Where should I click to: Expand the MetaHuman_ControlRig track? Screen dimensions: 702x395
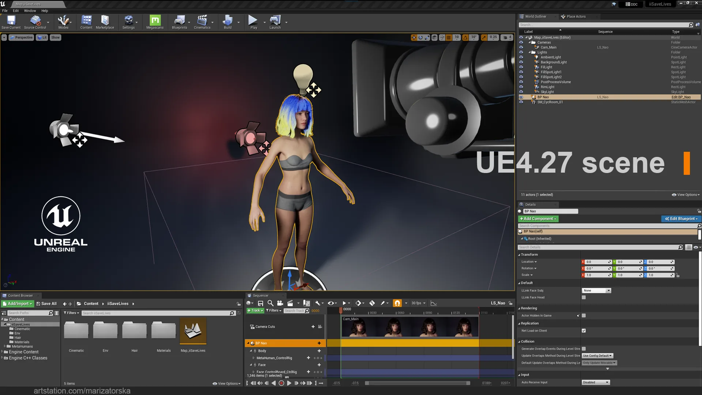(x=253, y=358)
